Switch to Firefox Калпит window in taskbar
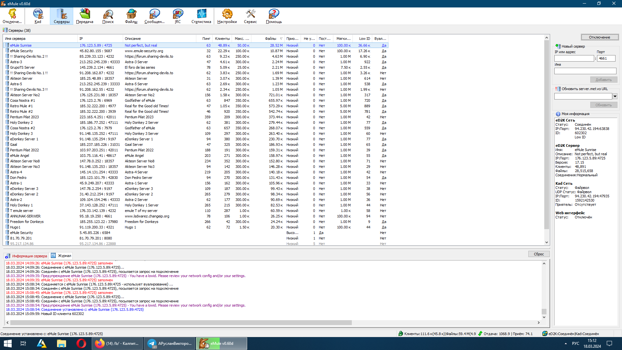Viewport: 622px width, 350px height. [117, 344]
